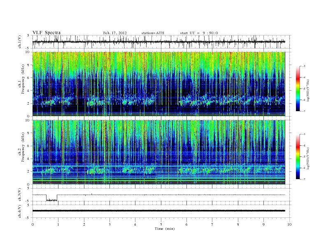Click the ch.1 spectrogram panel
The image size is (326, 252).
click(158, 84)
